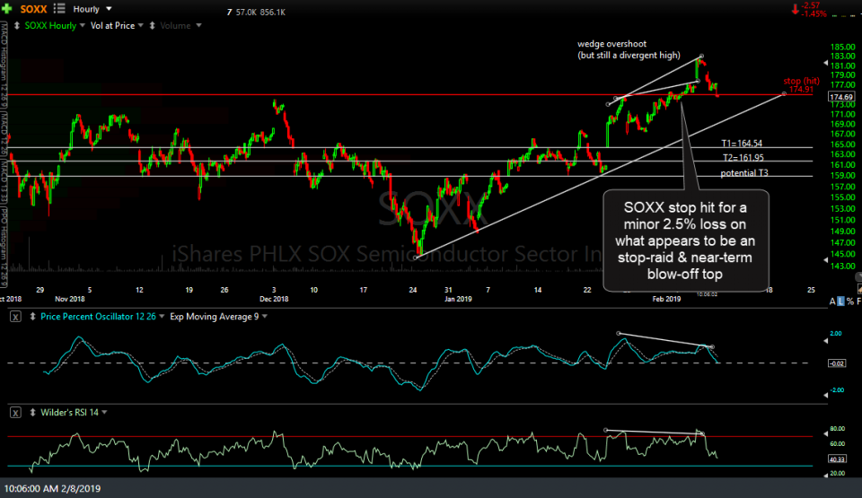Click the reorder arrows before SOXX Hourly
This screenshot has width=862, height=498.
tap(17, 25)
